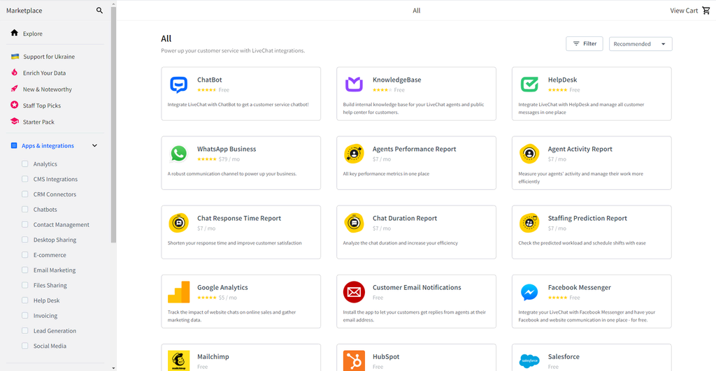Click the 'Customer Email Notifications' title
This screenshot has width=716, height=371.
pyautogui.click(x=417, y=287)
